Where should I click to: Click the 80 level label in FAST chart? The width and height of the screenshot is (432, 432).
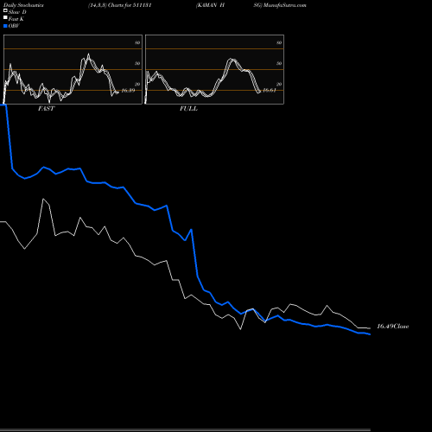point(137,43)
